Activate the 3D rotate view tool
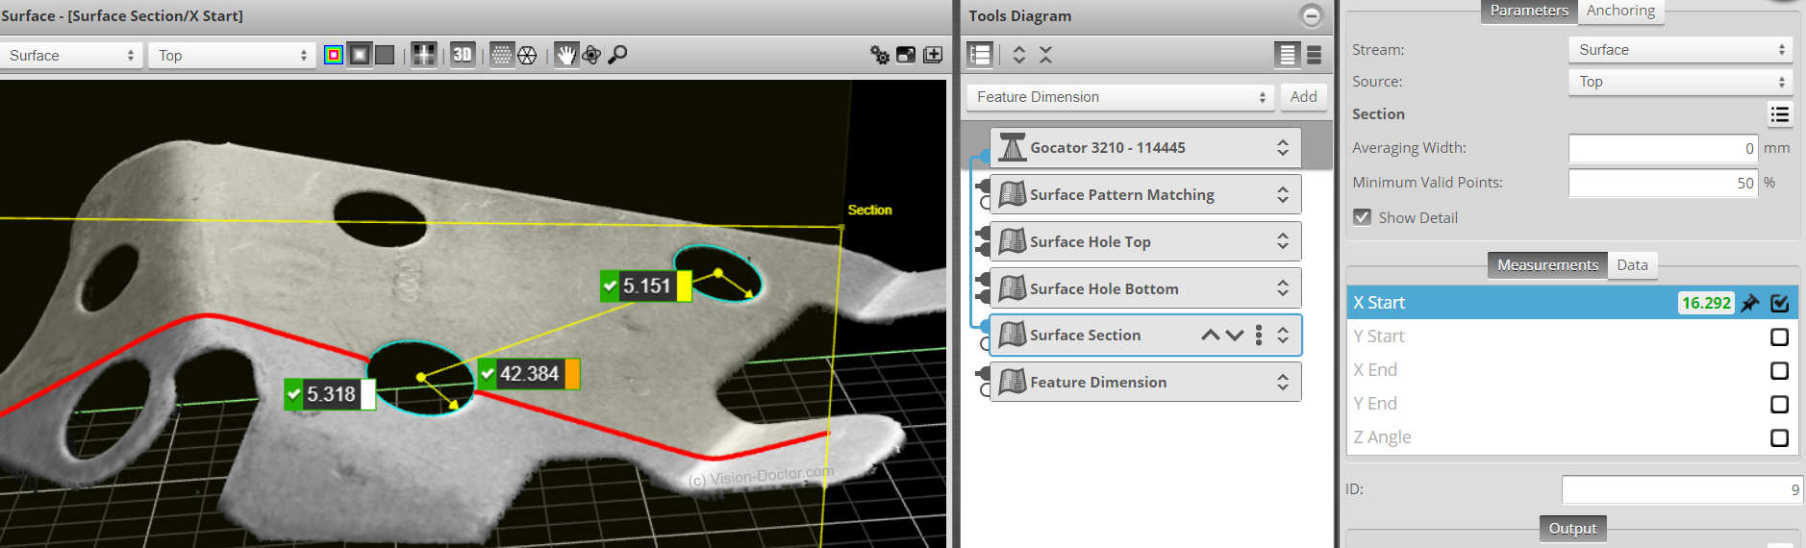Viewport: 1806px width, 548px height. coord(591,55)
